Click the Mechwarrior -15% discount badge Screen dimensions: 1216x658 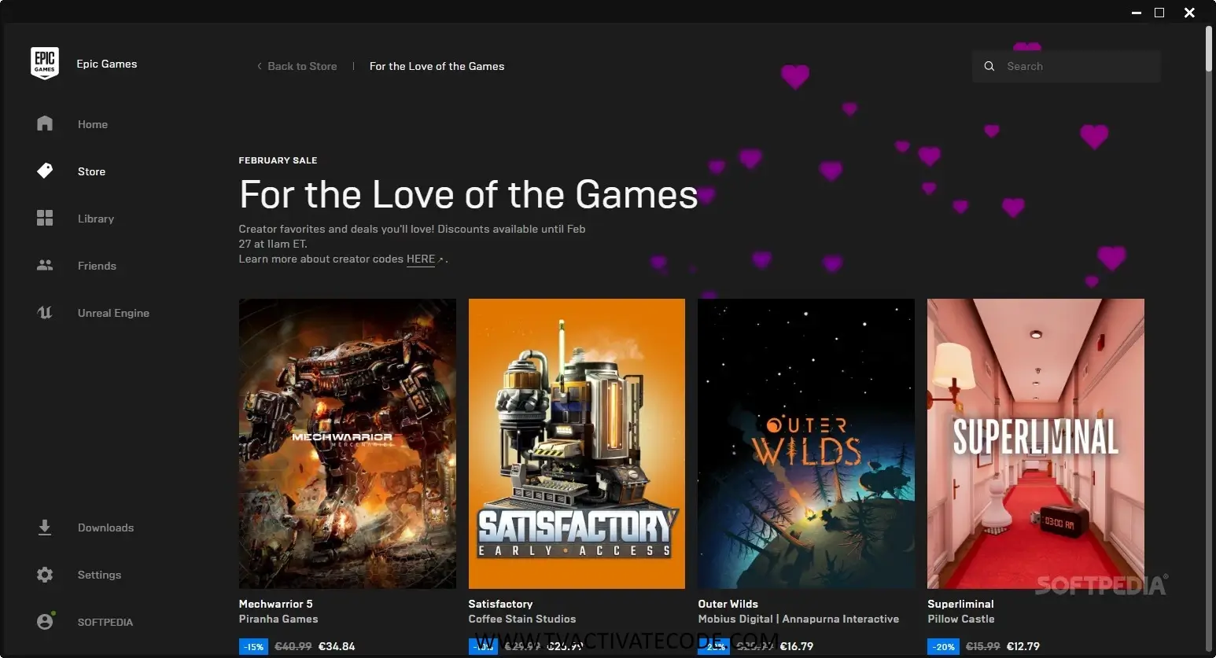(x=253, y=647)
